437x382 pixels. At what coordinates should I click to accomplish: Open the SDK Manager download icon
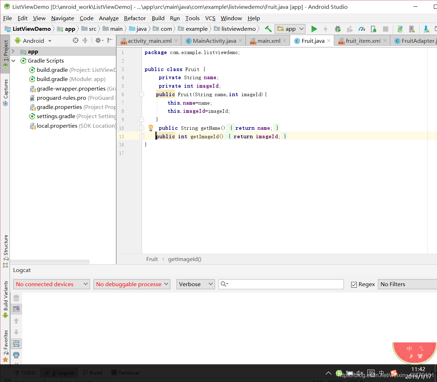tap(426, 29)
